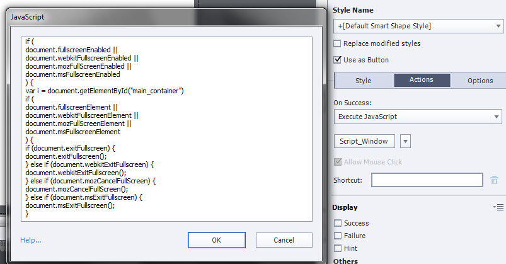Screen dimensions: 506x264
Task: Enable the Success display checkbox
Action: 338,223
